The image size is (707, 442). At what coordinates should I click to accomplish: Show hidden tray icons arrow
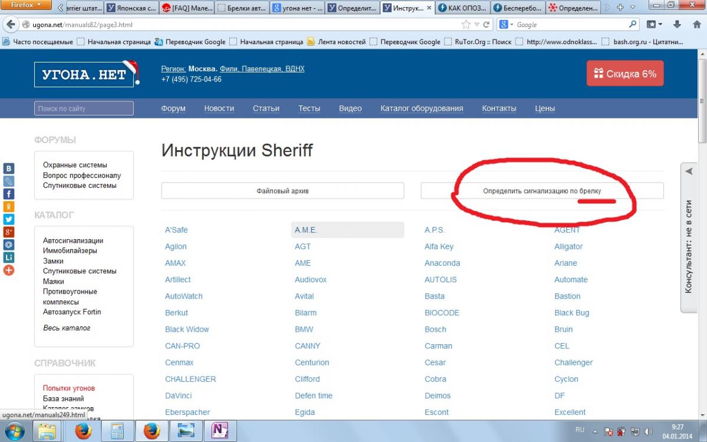coord(596,433)
